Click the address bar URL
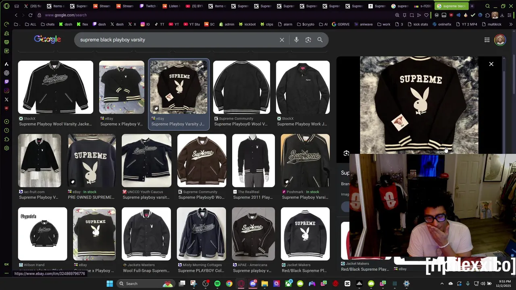This screenshot has height=290, width=516. coord(66,15)
